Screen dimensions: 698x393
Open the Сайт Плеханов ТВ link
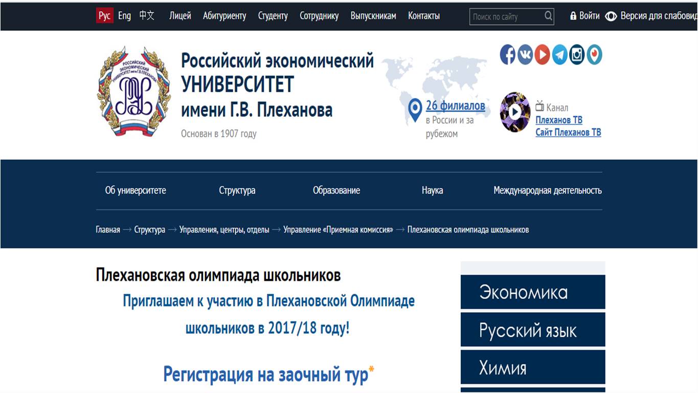(x=568, y=133)
